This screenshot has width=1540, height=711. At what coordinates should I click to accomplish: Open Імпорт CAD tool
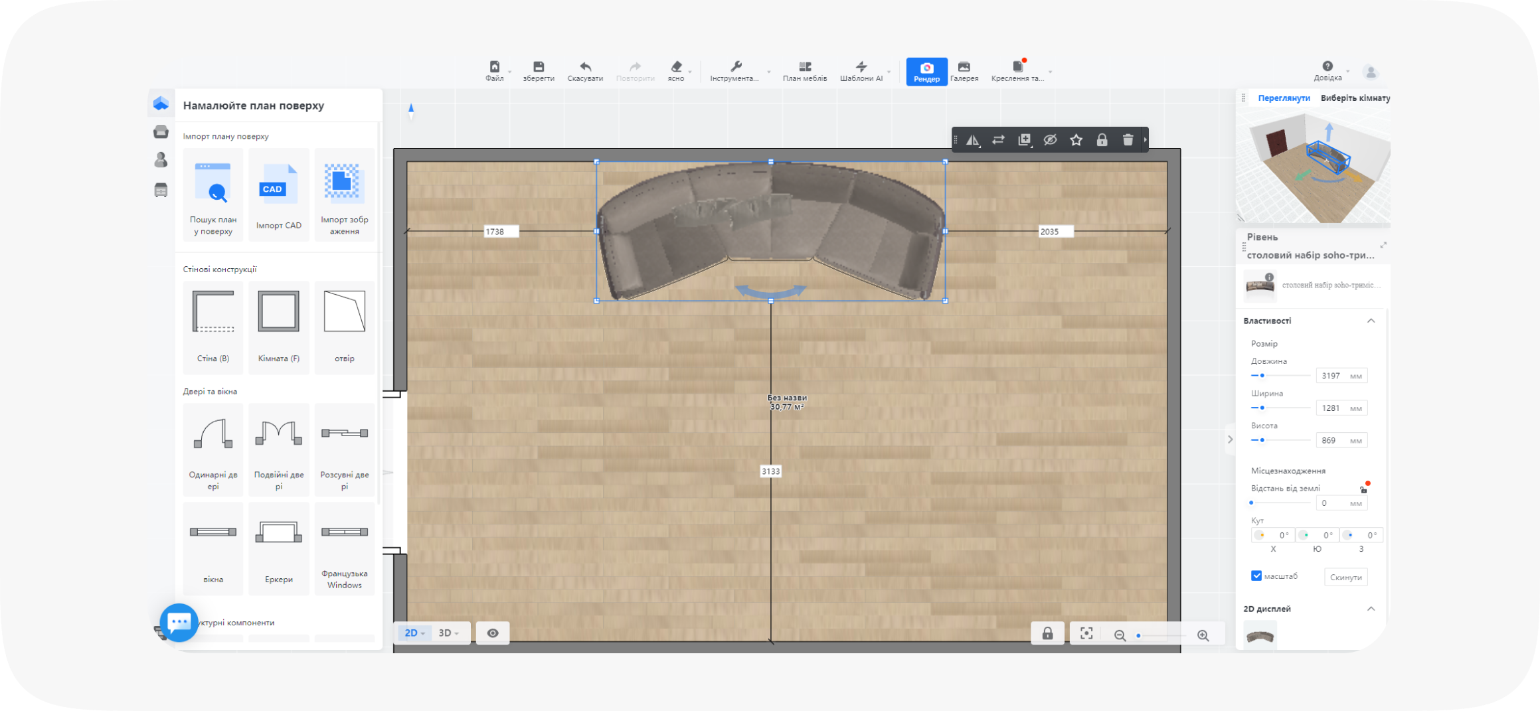pos(279,195)
